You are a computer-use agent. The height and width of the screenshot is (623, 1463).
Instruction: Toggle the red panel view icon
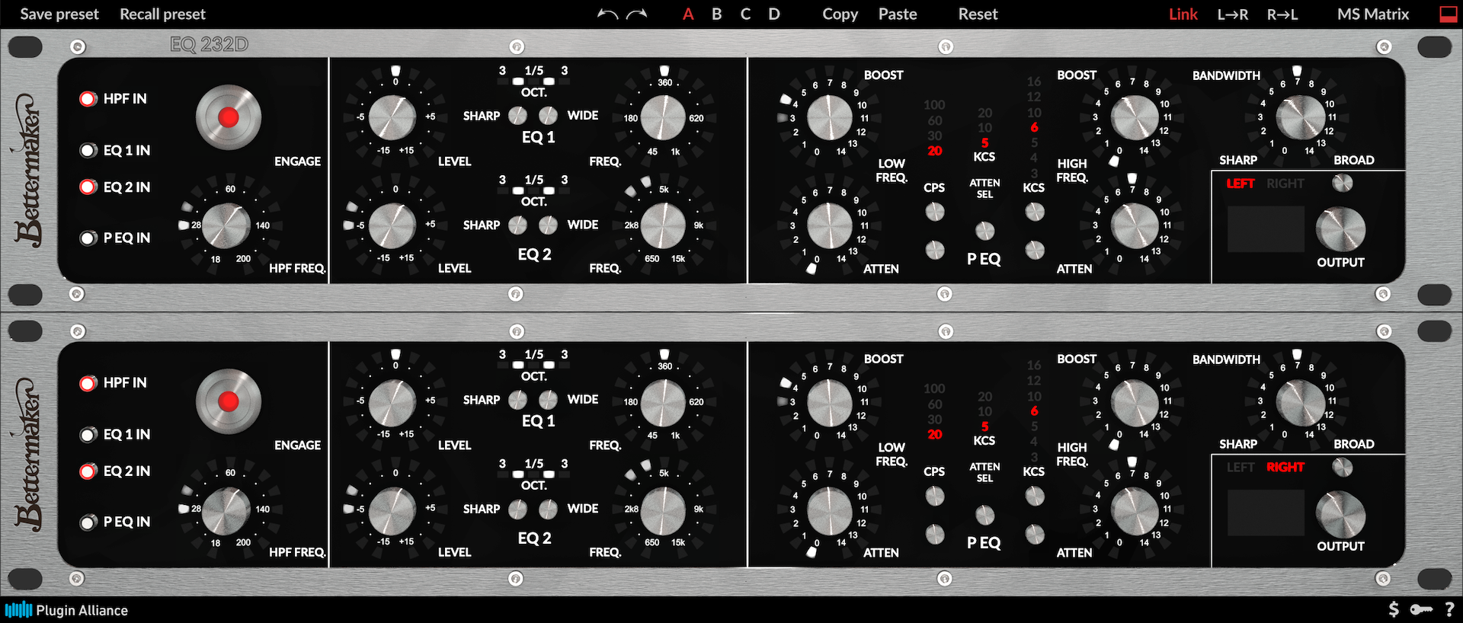1448,14
